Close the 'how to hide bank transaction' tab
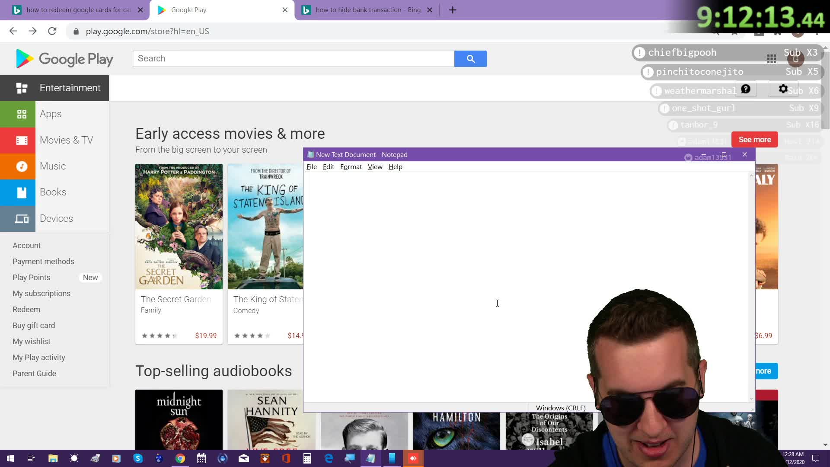The height and width of the screenshot is (467, 830). 430,10
